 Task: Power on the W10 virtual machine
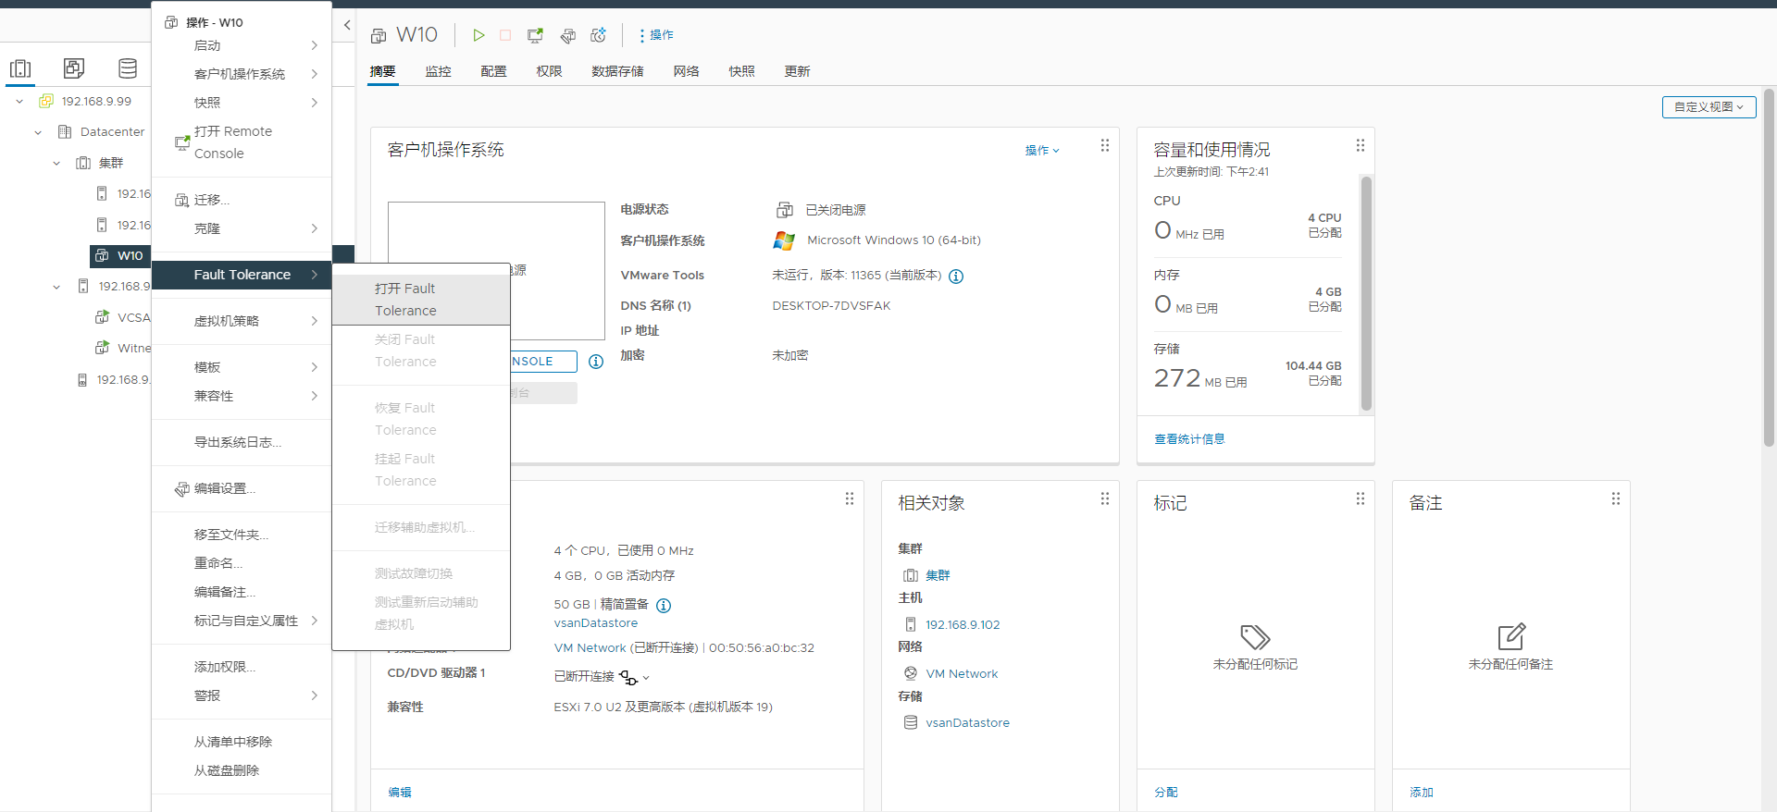(x=478, y=35)
